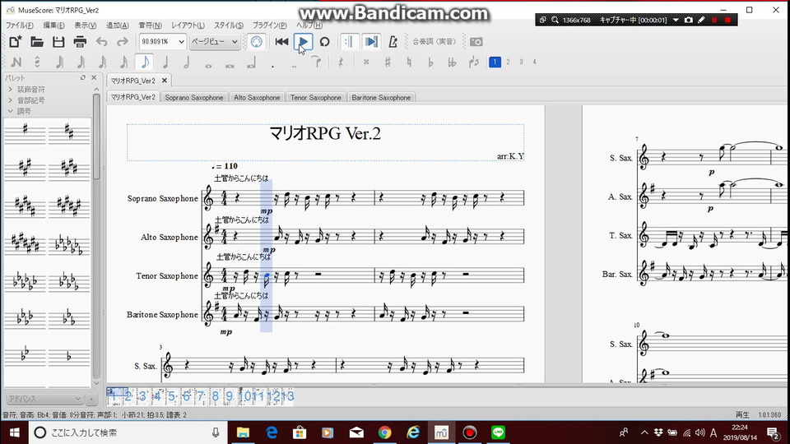Toggle pan score during playback
The width and height of the screenshot is (790, 444).
(371, 42)
